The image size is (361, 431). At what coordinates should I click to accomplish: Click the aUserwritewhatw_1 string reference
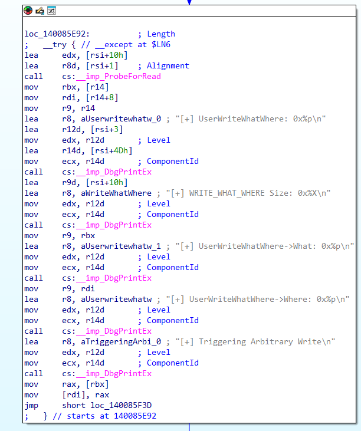tap(121, 246)
